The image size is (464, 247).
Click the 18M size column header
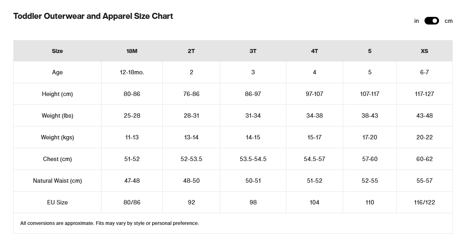point(132,51)
